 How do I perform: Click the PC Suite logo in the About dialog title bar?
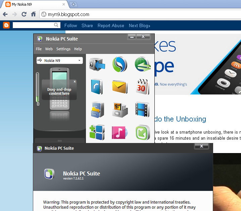coord(39,148)
